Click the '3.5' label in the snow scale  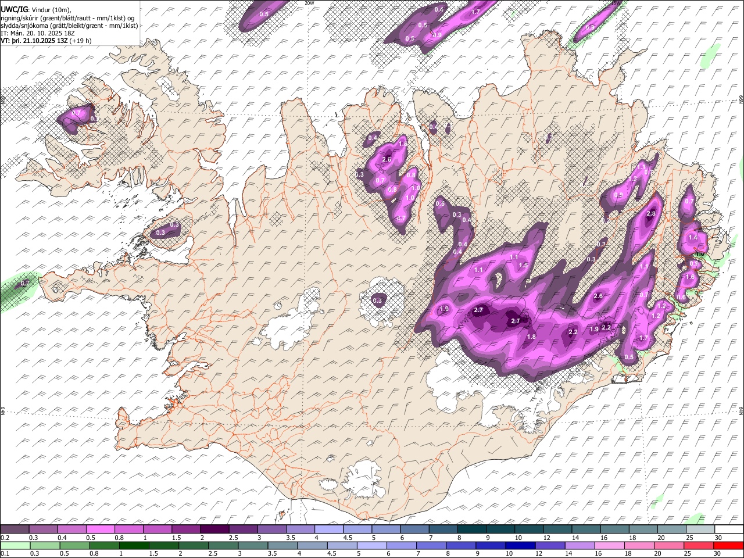coord(290,538)
